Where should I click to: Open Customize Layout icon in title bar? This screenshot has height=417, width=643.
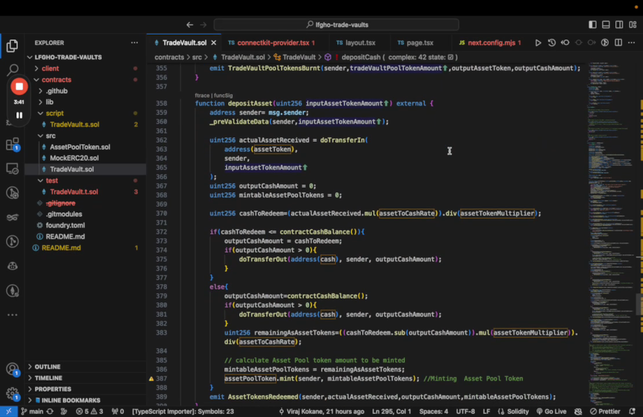pyautogui.click(x=633, y=24)
